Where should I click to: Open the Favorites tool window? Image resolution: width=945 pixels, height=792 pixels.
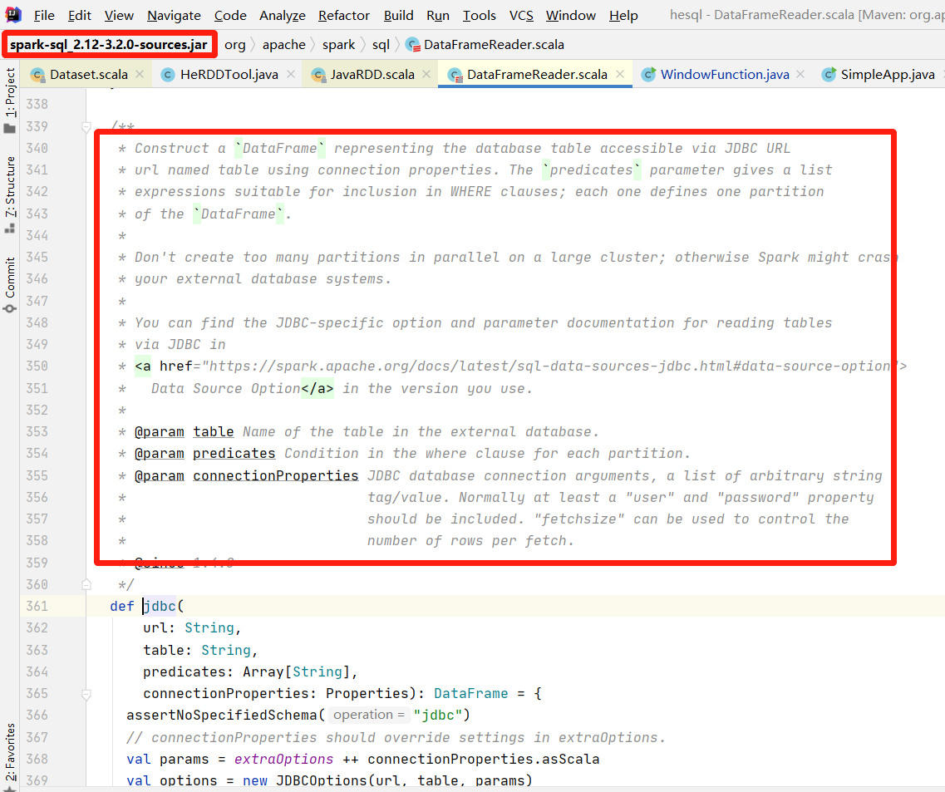[x=10, y=756]
